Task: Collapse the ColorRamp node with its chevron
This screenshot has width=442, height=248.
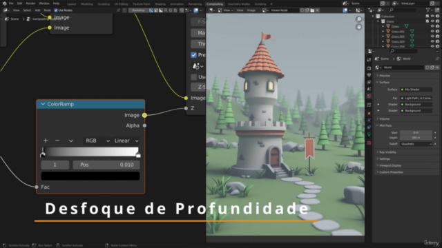Action: coord(43,104)
